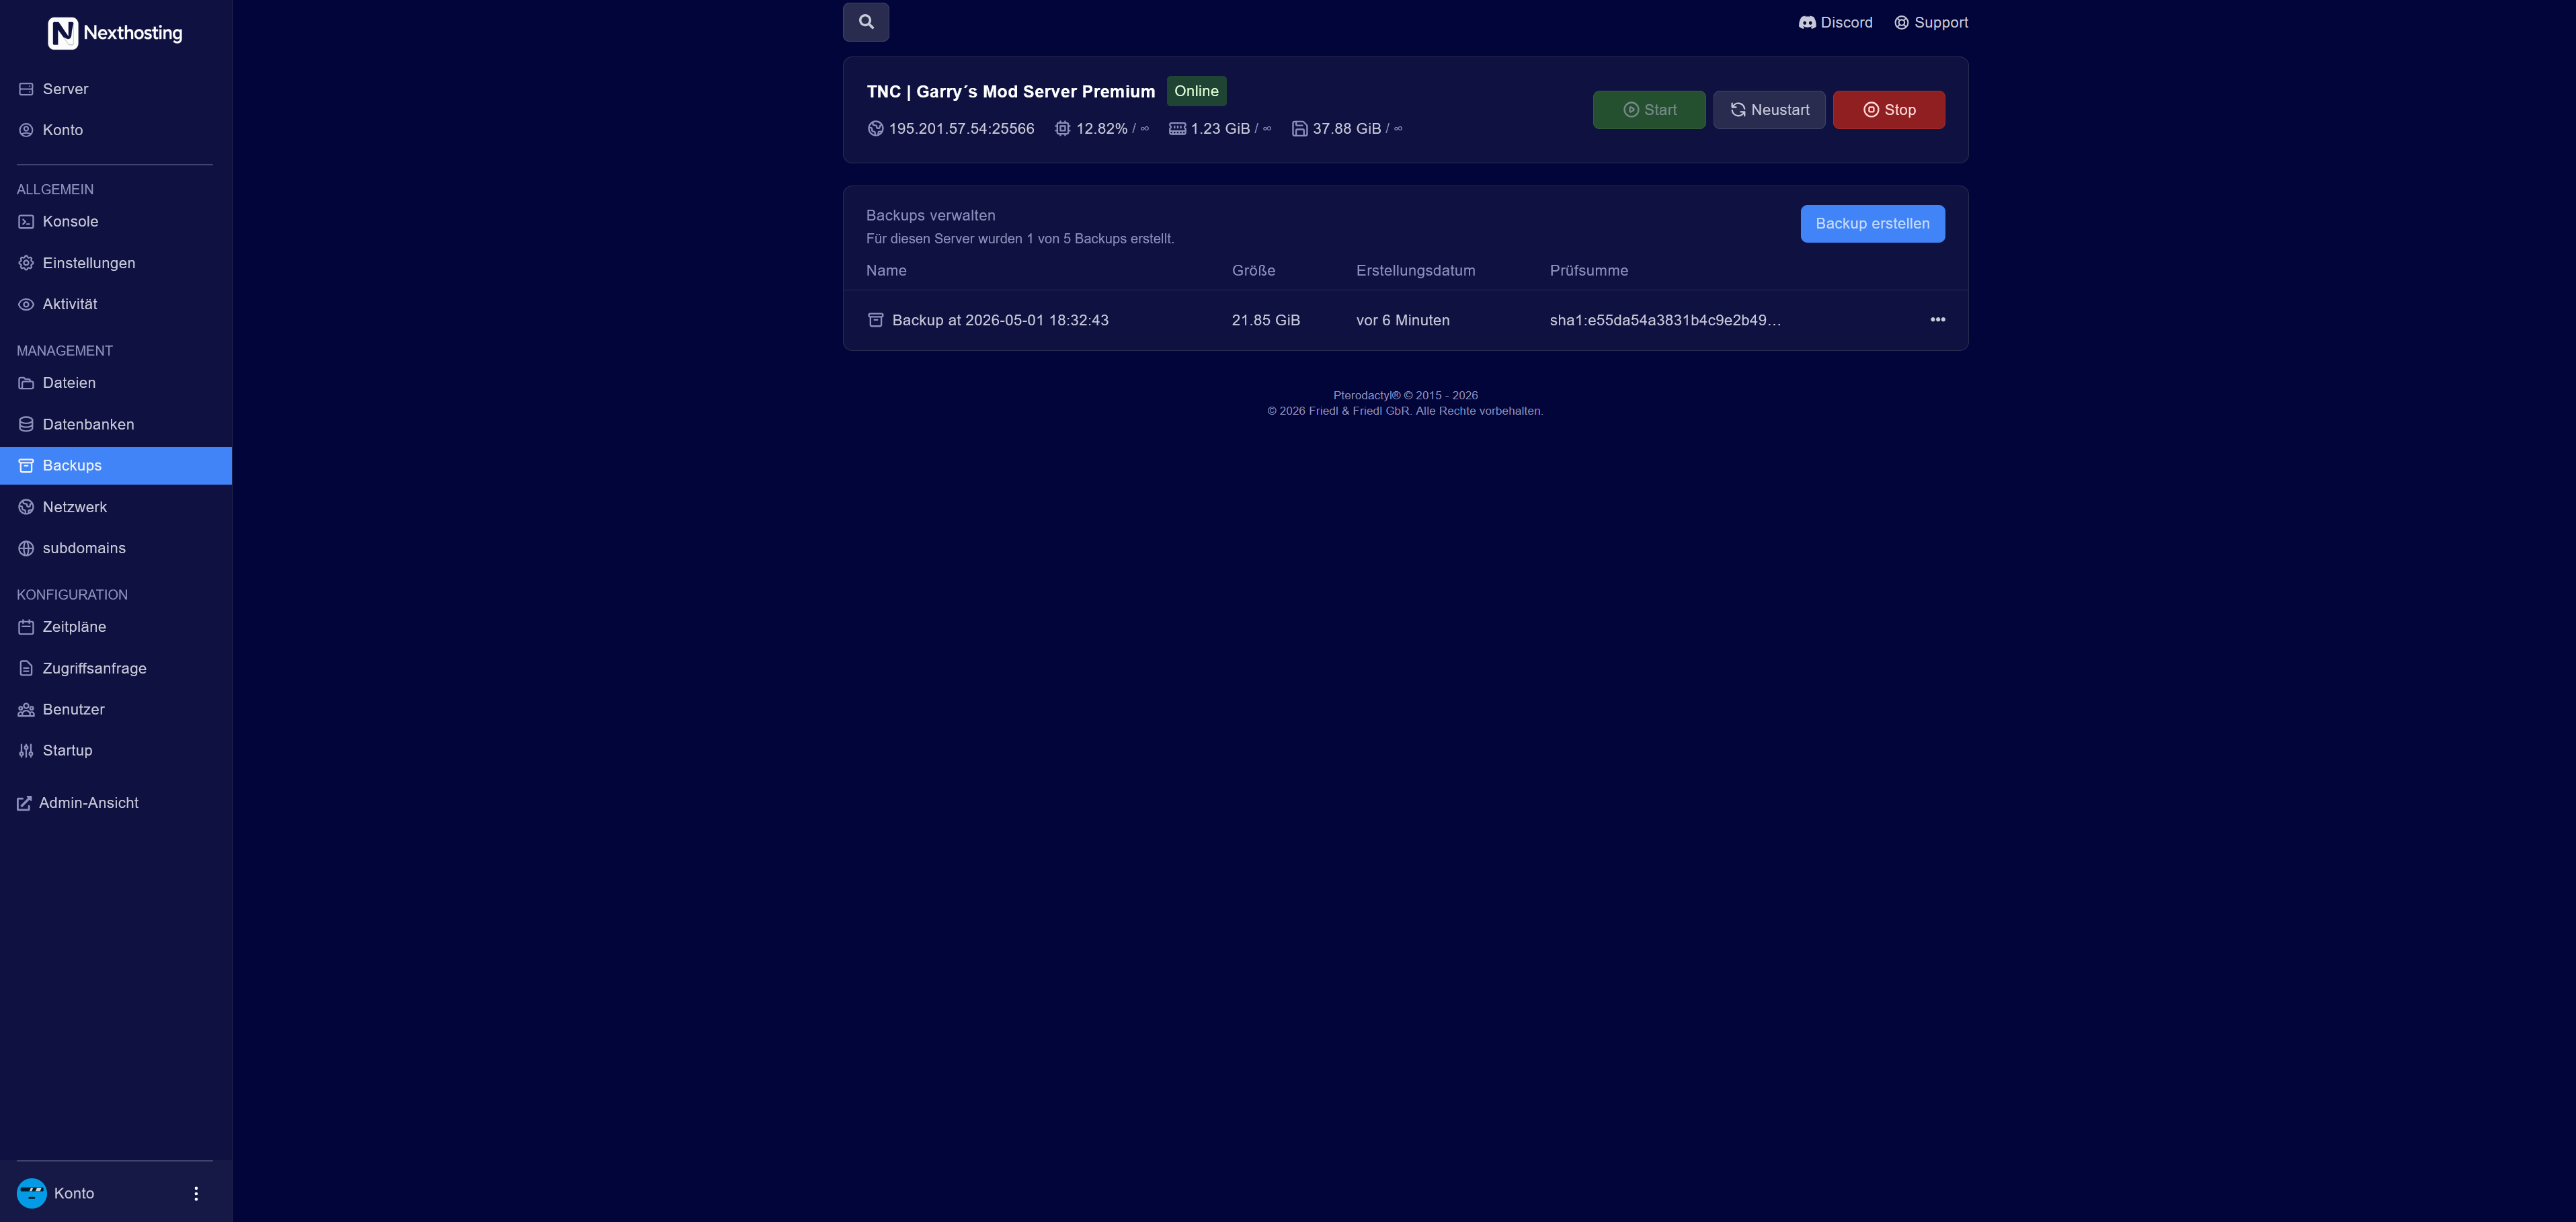Click the Admin-Ansicht external link icon

(24, 803)
